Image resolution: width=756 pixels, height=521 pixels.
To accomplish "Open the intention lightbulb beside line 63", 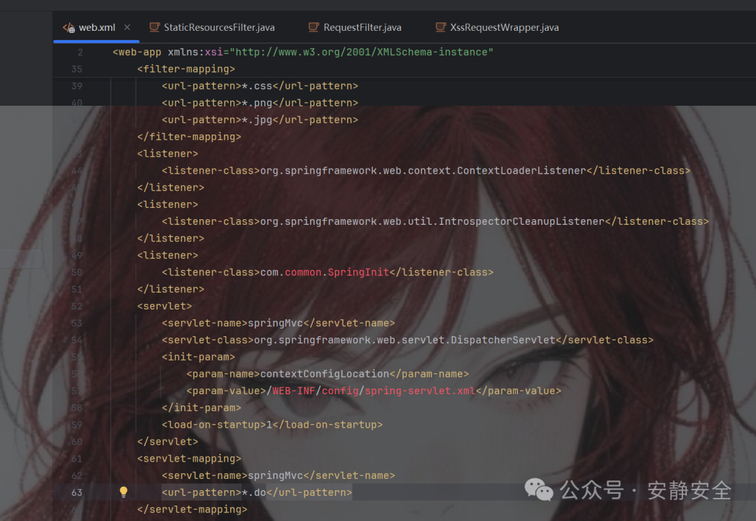I will [x=123, y=492].
